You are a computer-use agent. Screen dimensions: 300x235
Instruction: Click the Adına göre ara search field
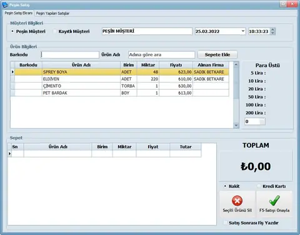161,55
